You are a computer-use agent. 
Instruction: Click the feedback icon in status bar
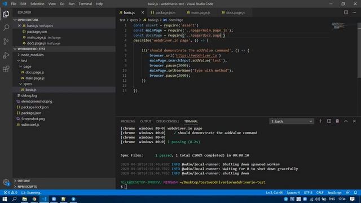tap(347, 192)
